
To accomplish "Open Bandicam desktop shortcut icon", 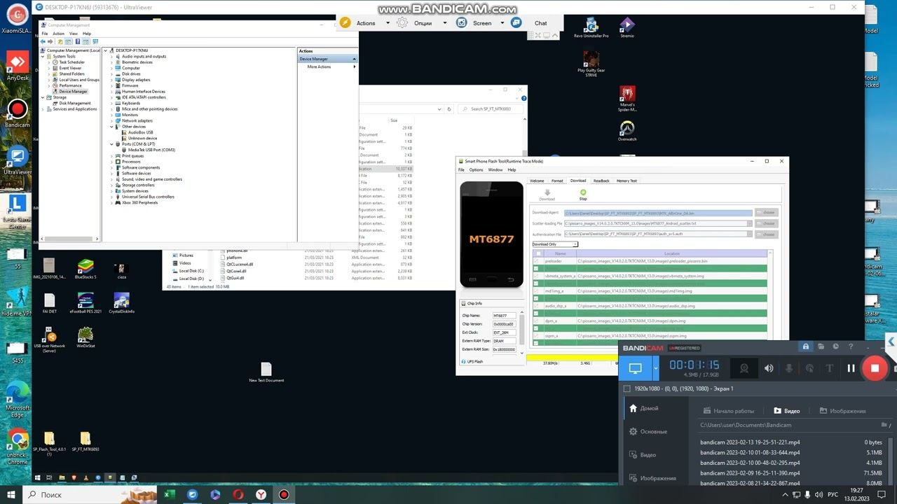I will click(17, 113).
